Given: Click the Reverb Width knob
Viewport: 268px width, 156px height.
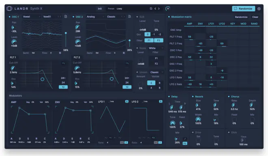Looking at the screenshot, I should 198,119.
